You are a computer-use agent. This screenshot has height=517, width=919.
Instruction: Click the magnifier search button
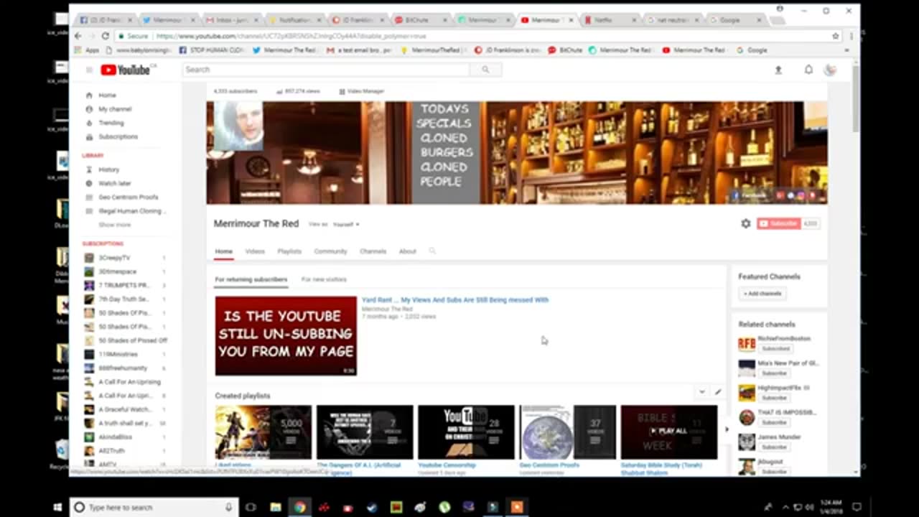[x=485, y=70]
